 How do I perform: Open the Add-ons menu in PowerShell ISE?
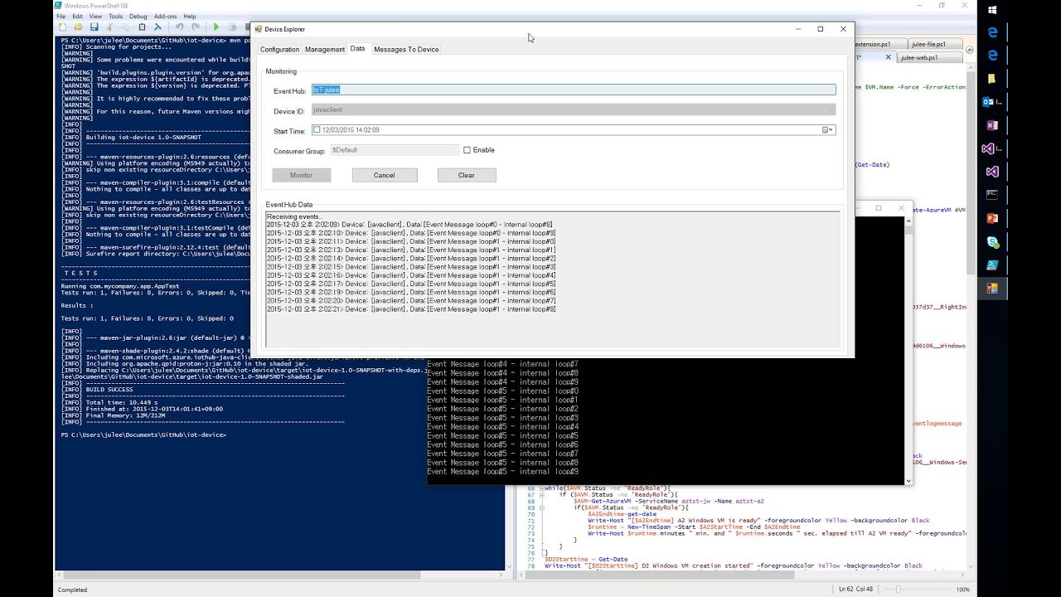pyautogui.click(x=166, y=16)
